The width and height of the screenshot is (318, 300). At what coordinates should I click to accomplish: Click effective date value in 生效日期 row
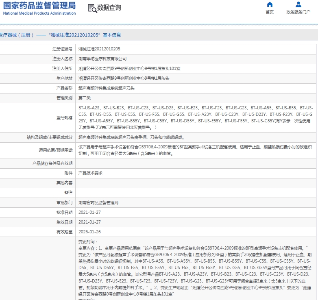tap(89, 222)
